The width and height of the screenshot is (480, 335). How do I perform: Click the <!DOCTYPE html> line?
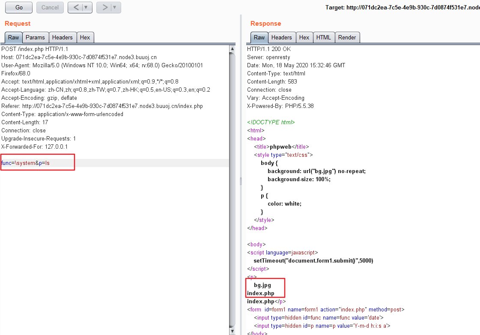click(x=271, y=122)
